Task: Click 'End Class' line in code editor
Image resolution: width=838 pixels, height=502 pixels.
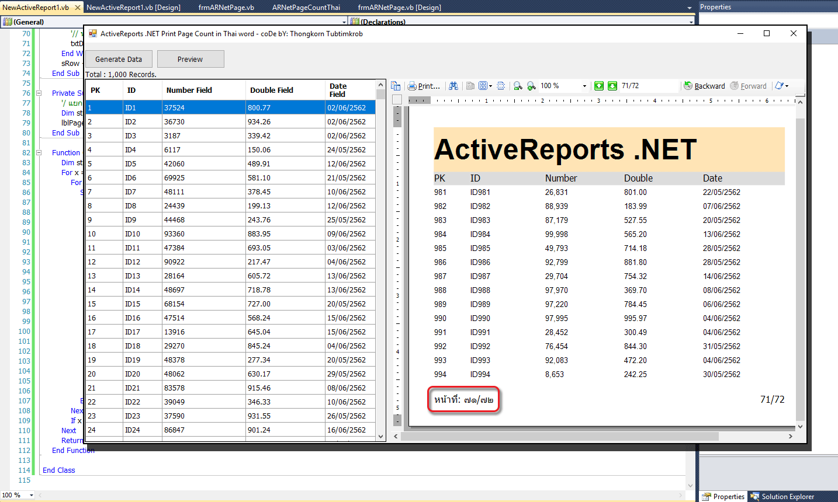Action: [x=59, y=470]
